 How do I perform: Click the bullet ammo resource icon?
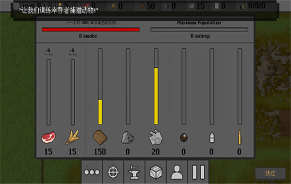pyautogui.click(x=240, y=138)
